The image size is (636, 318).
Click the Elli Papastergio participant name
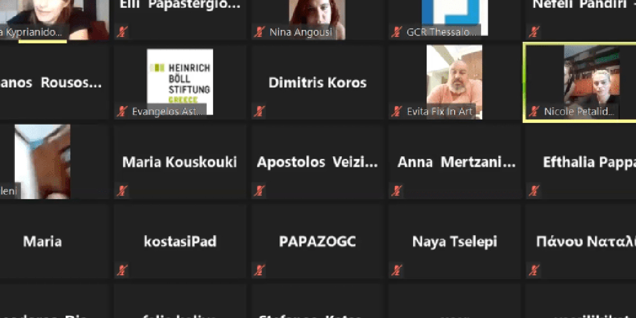(180, 5)
